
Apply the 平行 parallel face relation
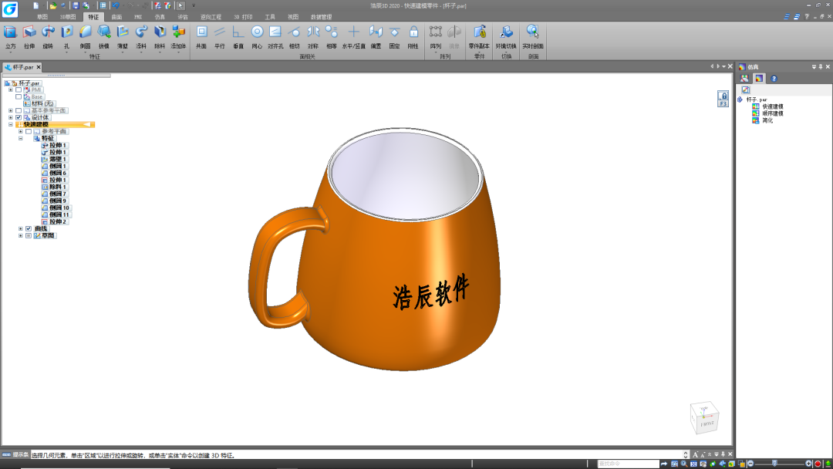point(220,37)
